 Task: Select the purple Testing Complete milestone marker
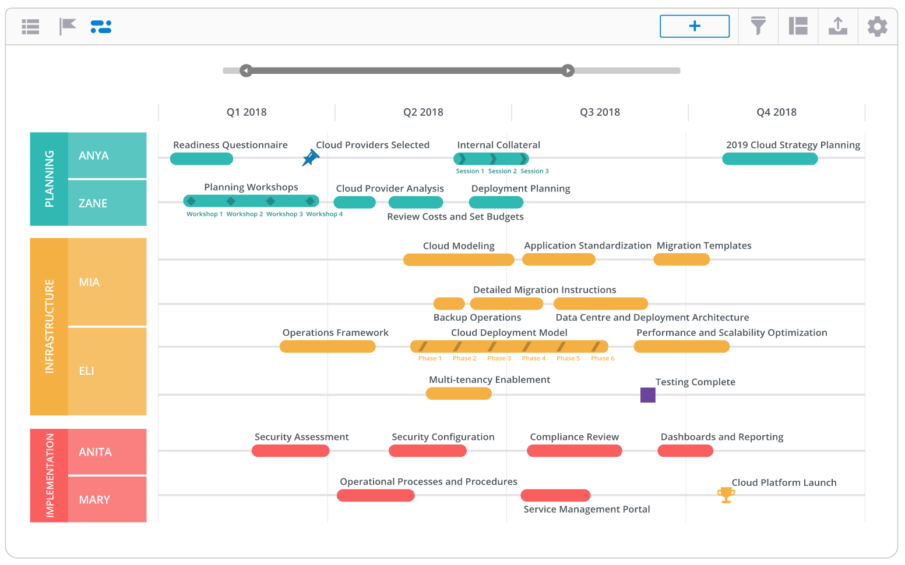coord(648,395)
